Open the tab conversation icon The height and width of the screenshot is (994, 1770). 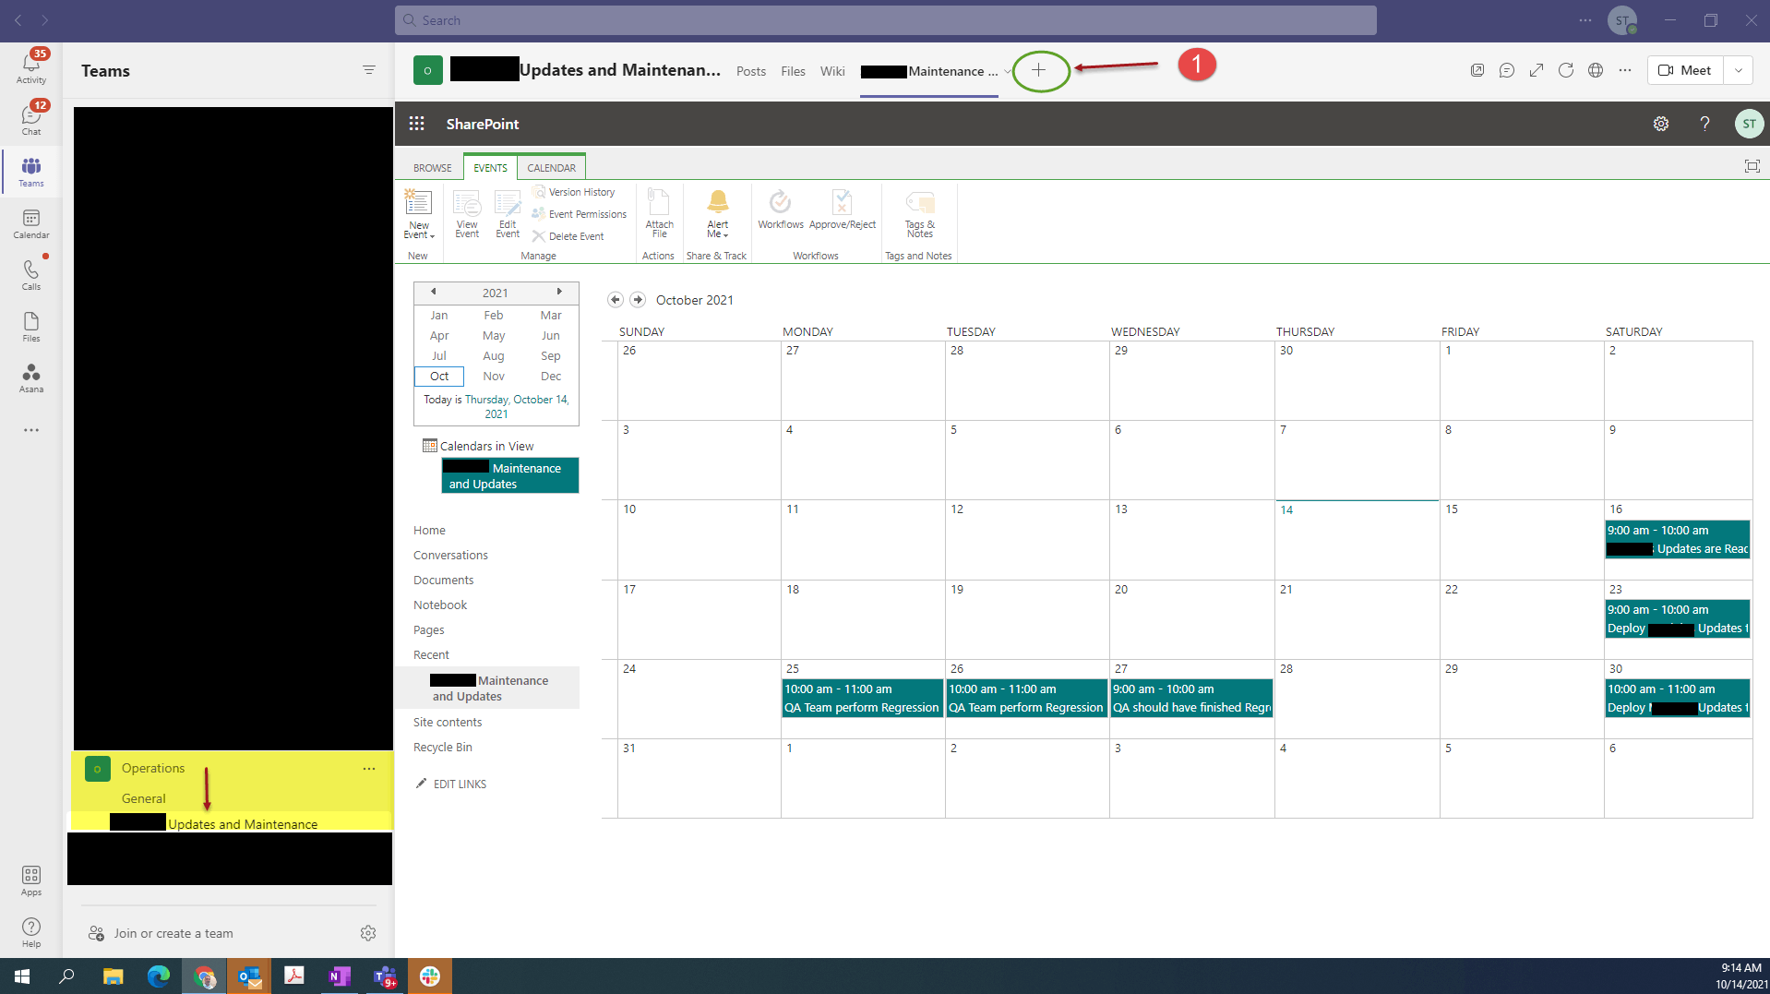click(1507, 70)
